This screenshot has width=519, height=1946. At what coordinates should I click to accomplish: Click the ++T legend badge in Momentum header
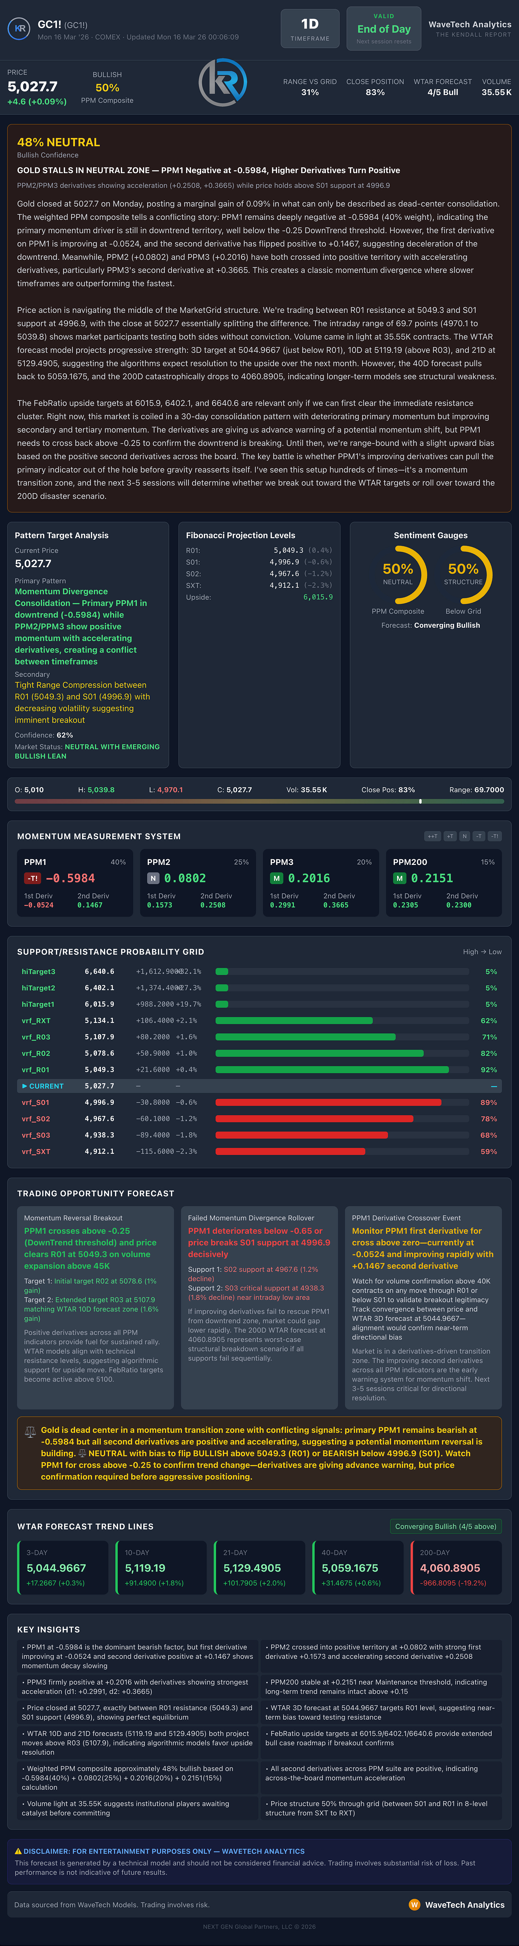(432, 836)
